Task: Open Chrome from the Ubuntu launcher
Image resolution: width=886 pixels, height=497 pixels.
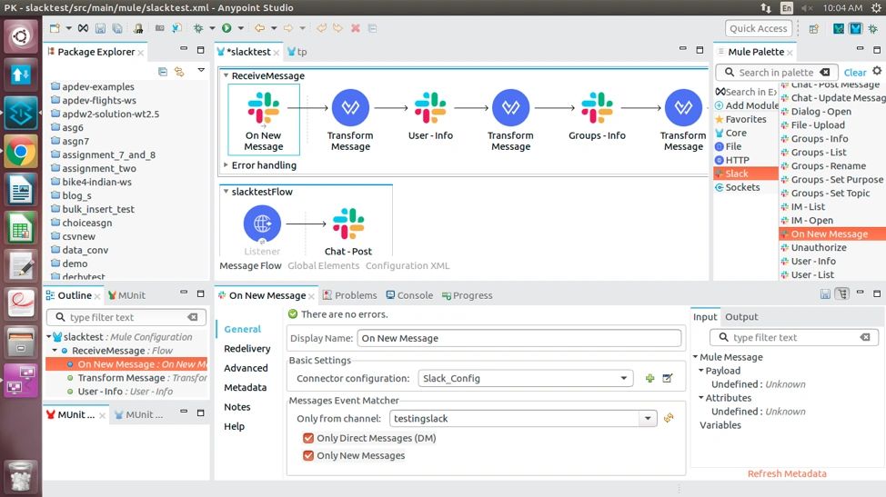Action: click(x=21, y=151)
